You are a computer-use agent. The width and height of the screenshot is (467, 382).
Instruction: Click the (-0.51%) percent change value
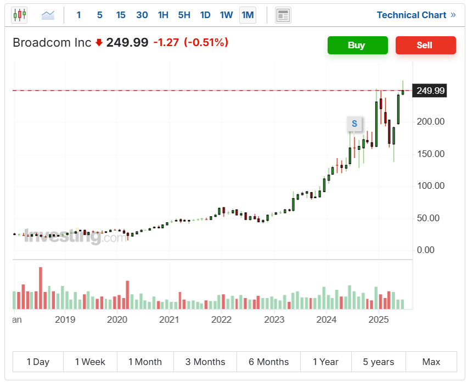tap(206, 43)
